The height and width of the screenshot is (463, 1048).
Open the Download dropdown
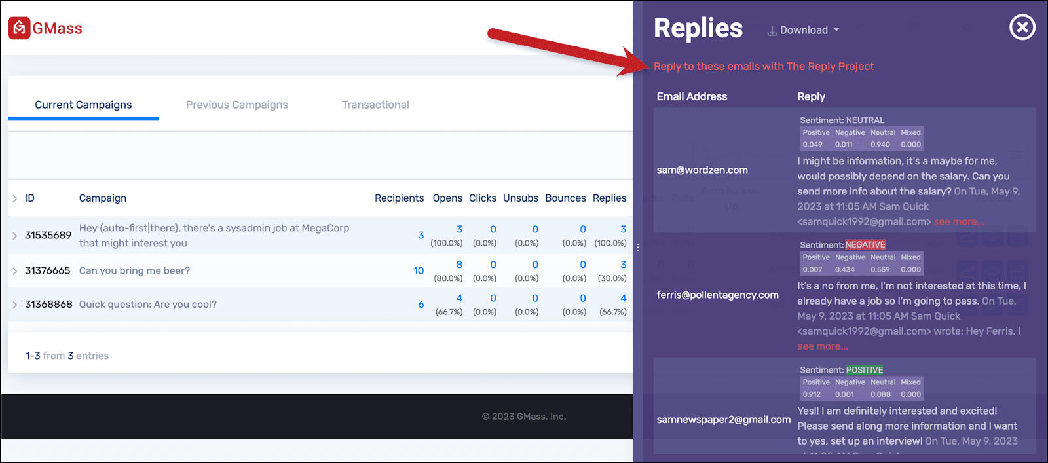(x=804, y=30)
